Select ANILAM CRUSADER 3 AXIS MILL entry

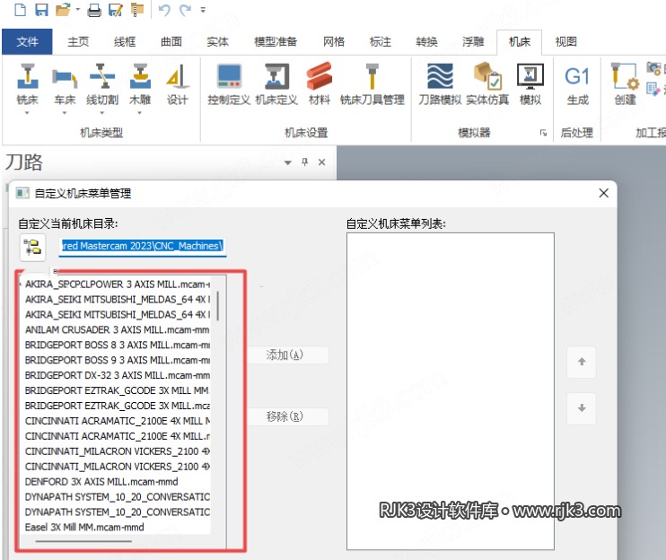click(x=118, y=329)
